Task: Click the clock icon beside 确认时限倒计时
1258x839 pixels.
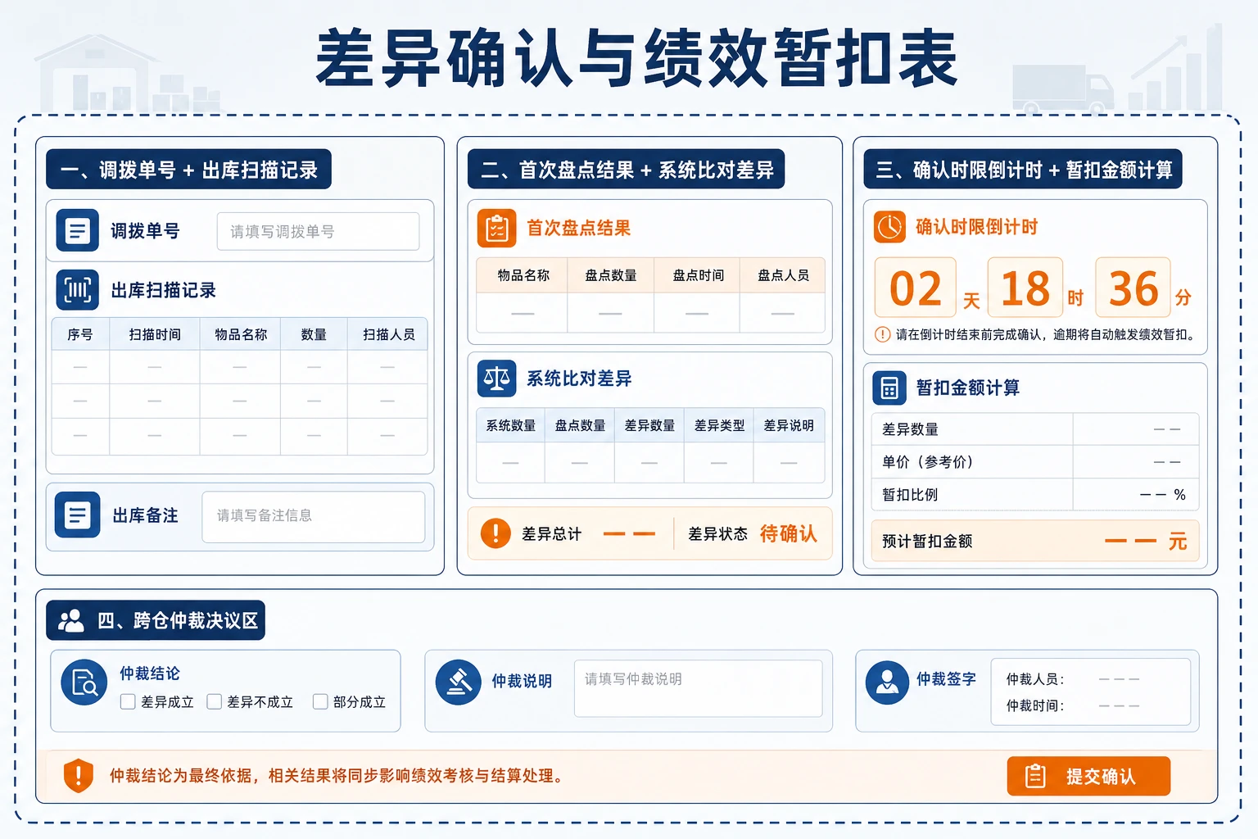Action: pyautogui.click(x=889, y=227)
